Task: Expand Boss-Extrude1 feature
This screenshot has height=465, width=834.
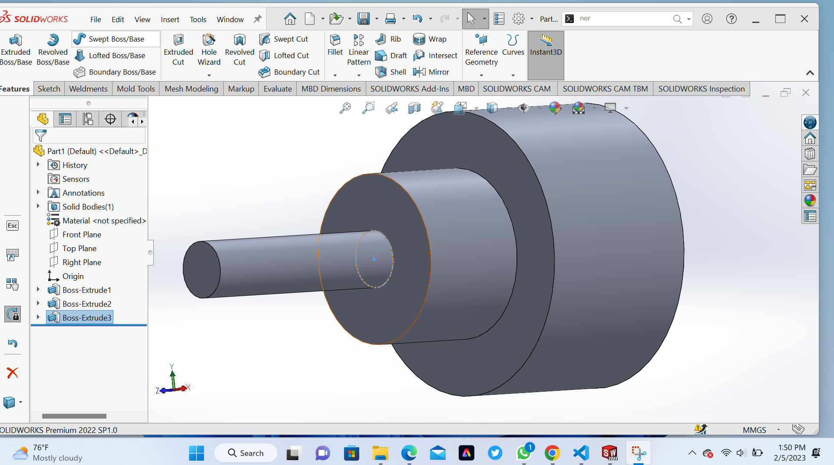Action: [38, 290]
